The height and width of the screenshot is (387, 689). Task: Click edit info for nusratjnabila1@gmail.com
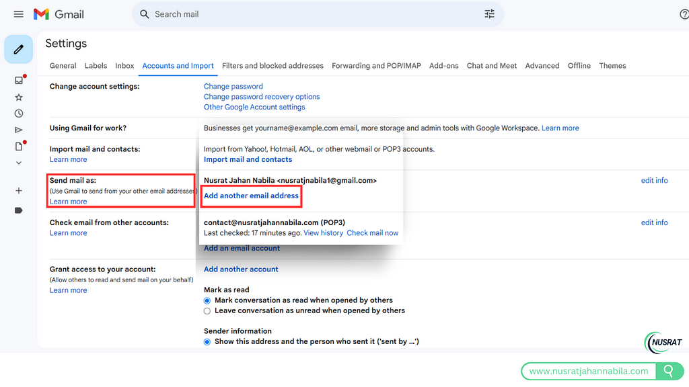654,180
